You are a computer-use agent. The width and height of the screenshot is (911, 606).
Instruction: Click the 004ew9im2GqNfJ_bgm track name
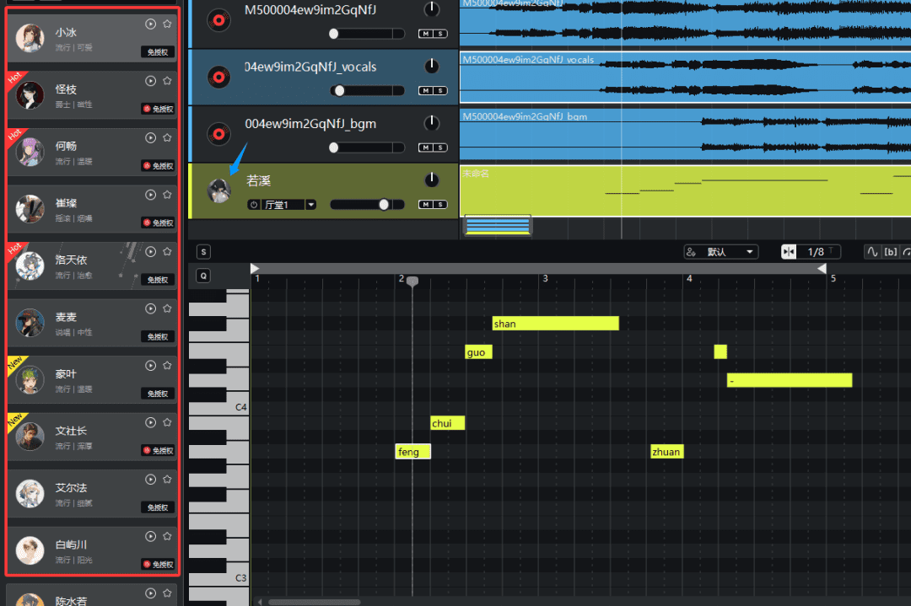point(310,124)
